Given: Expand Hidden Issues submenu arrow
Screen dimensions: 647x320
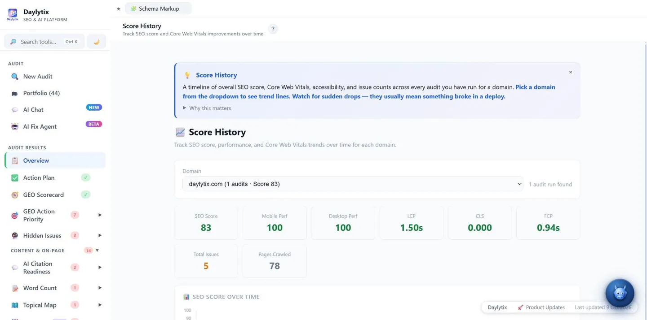Looking at the screenshot, I should click(x=100, y=235).
